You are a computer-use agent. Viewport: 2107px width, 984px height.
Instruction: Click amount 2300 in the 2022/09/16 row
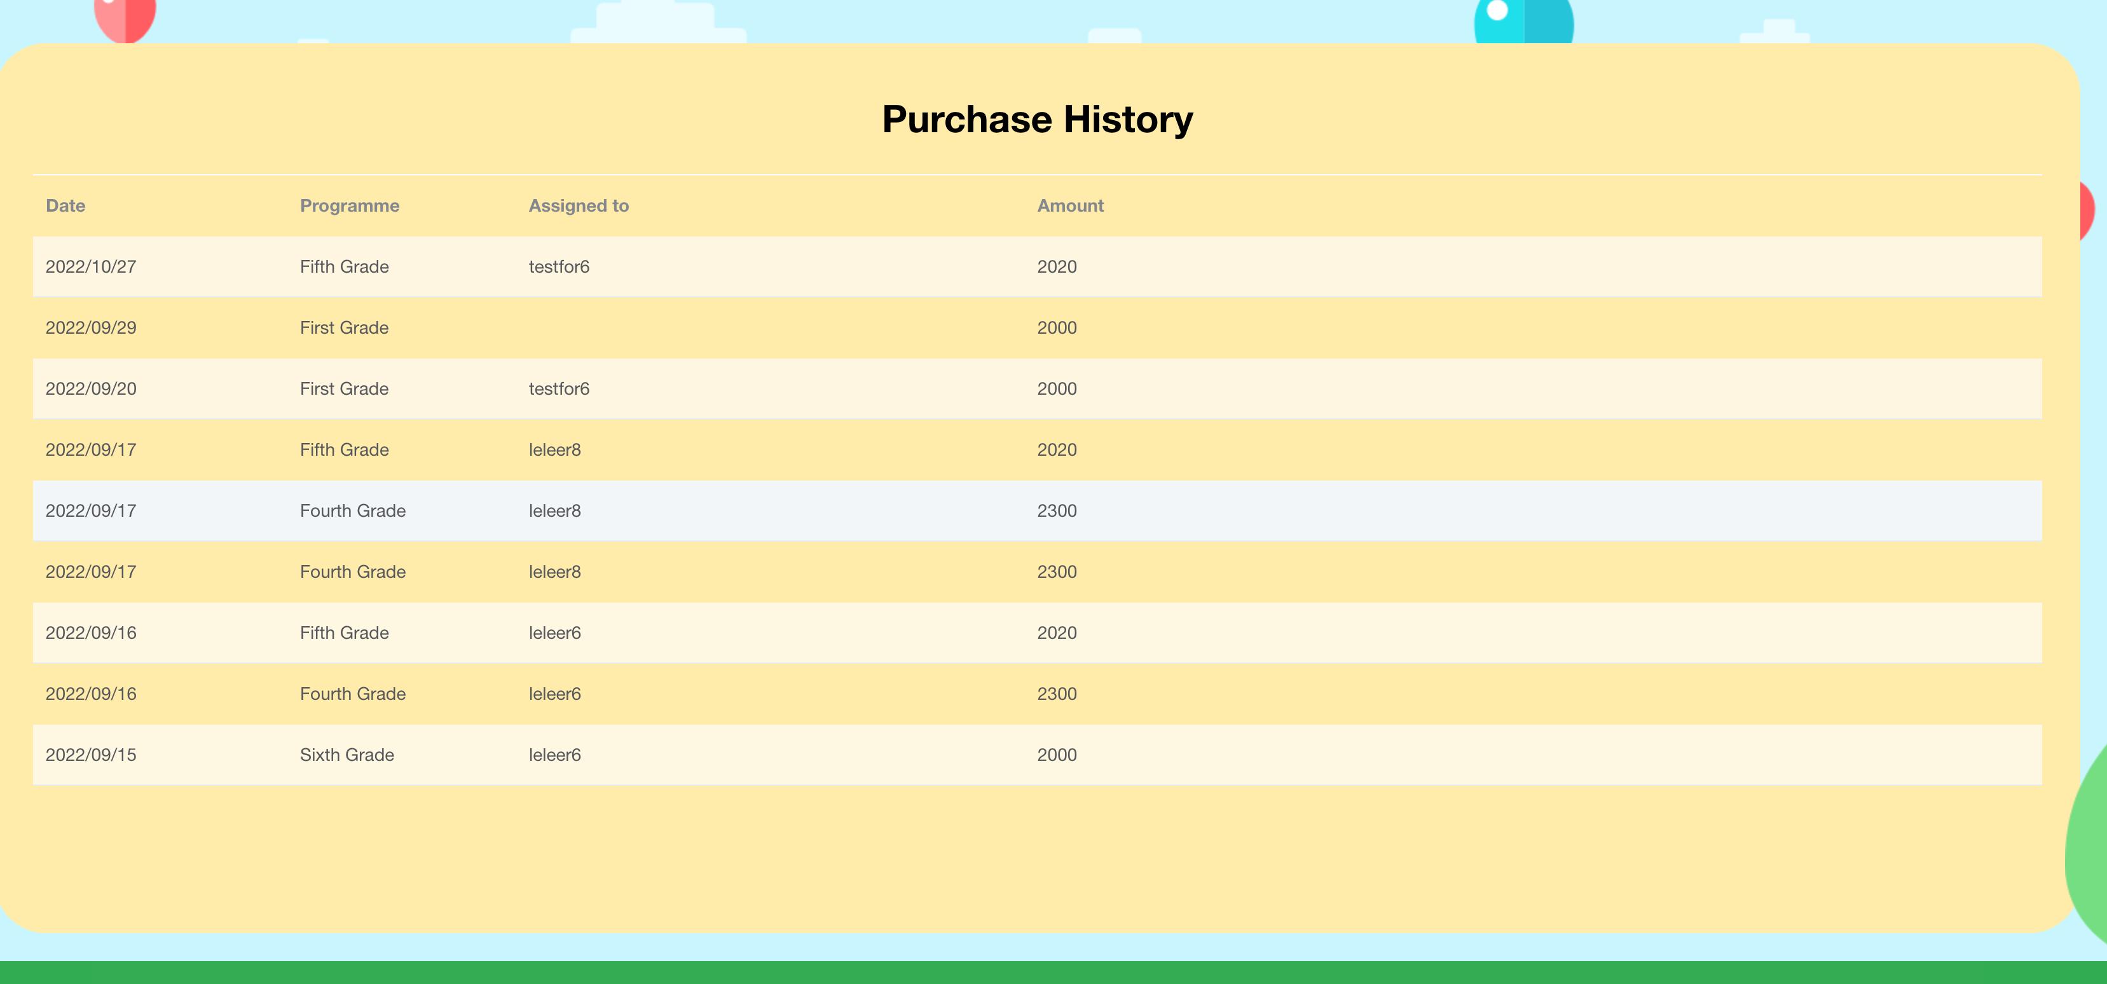1057,694
